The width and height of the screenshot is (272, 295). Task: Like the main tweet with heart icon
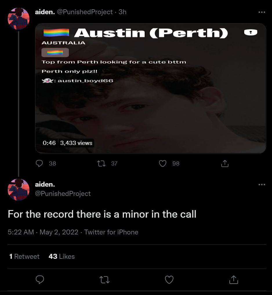[169, 280]
